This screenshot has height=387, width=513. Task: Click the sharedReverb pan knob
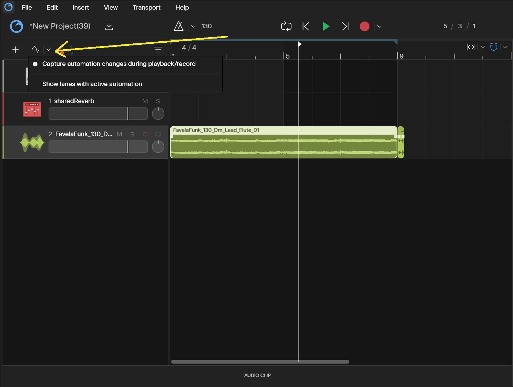coord(158,114)
